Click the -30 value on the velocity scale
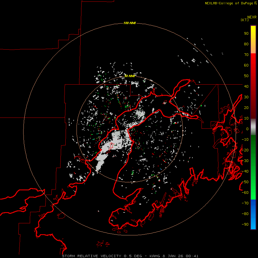This screenshot has width=258, height=258. [245, 161]
